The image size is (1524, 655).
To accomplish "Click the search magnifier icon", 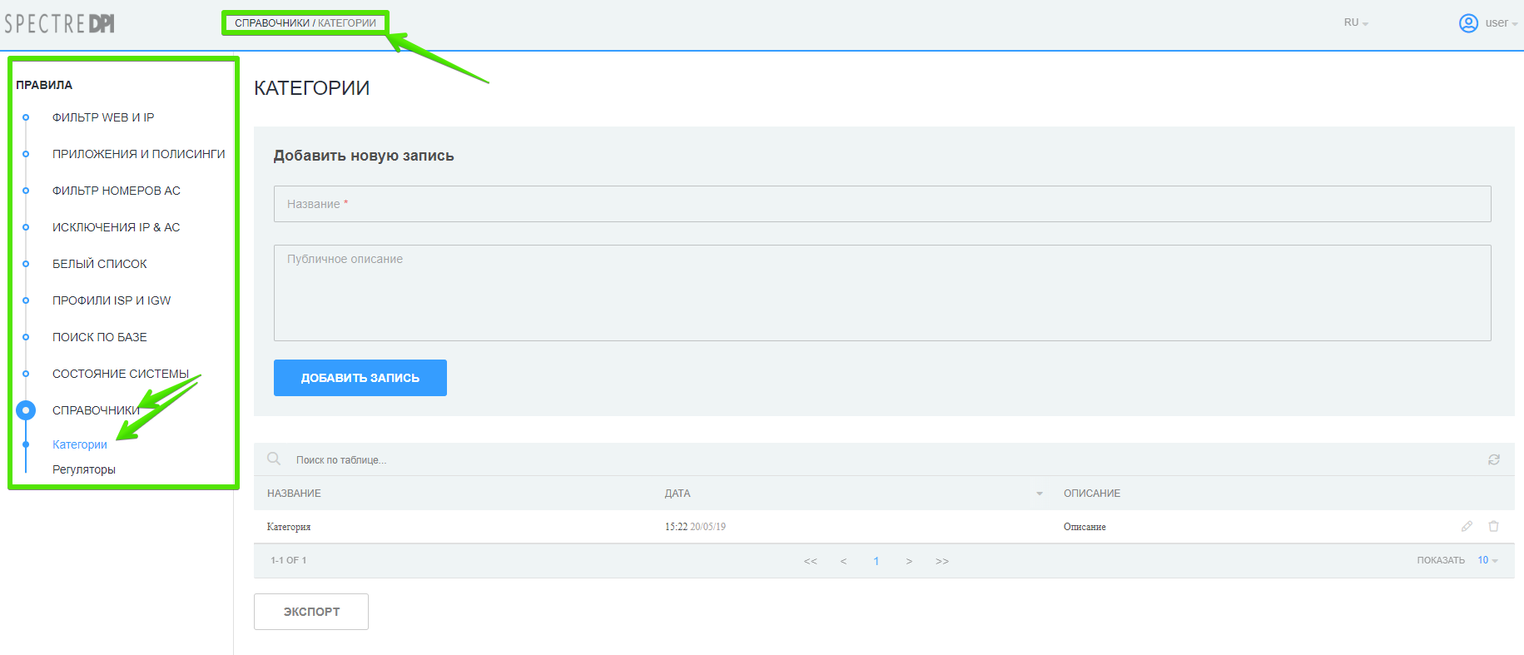I will [273, 459].
